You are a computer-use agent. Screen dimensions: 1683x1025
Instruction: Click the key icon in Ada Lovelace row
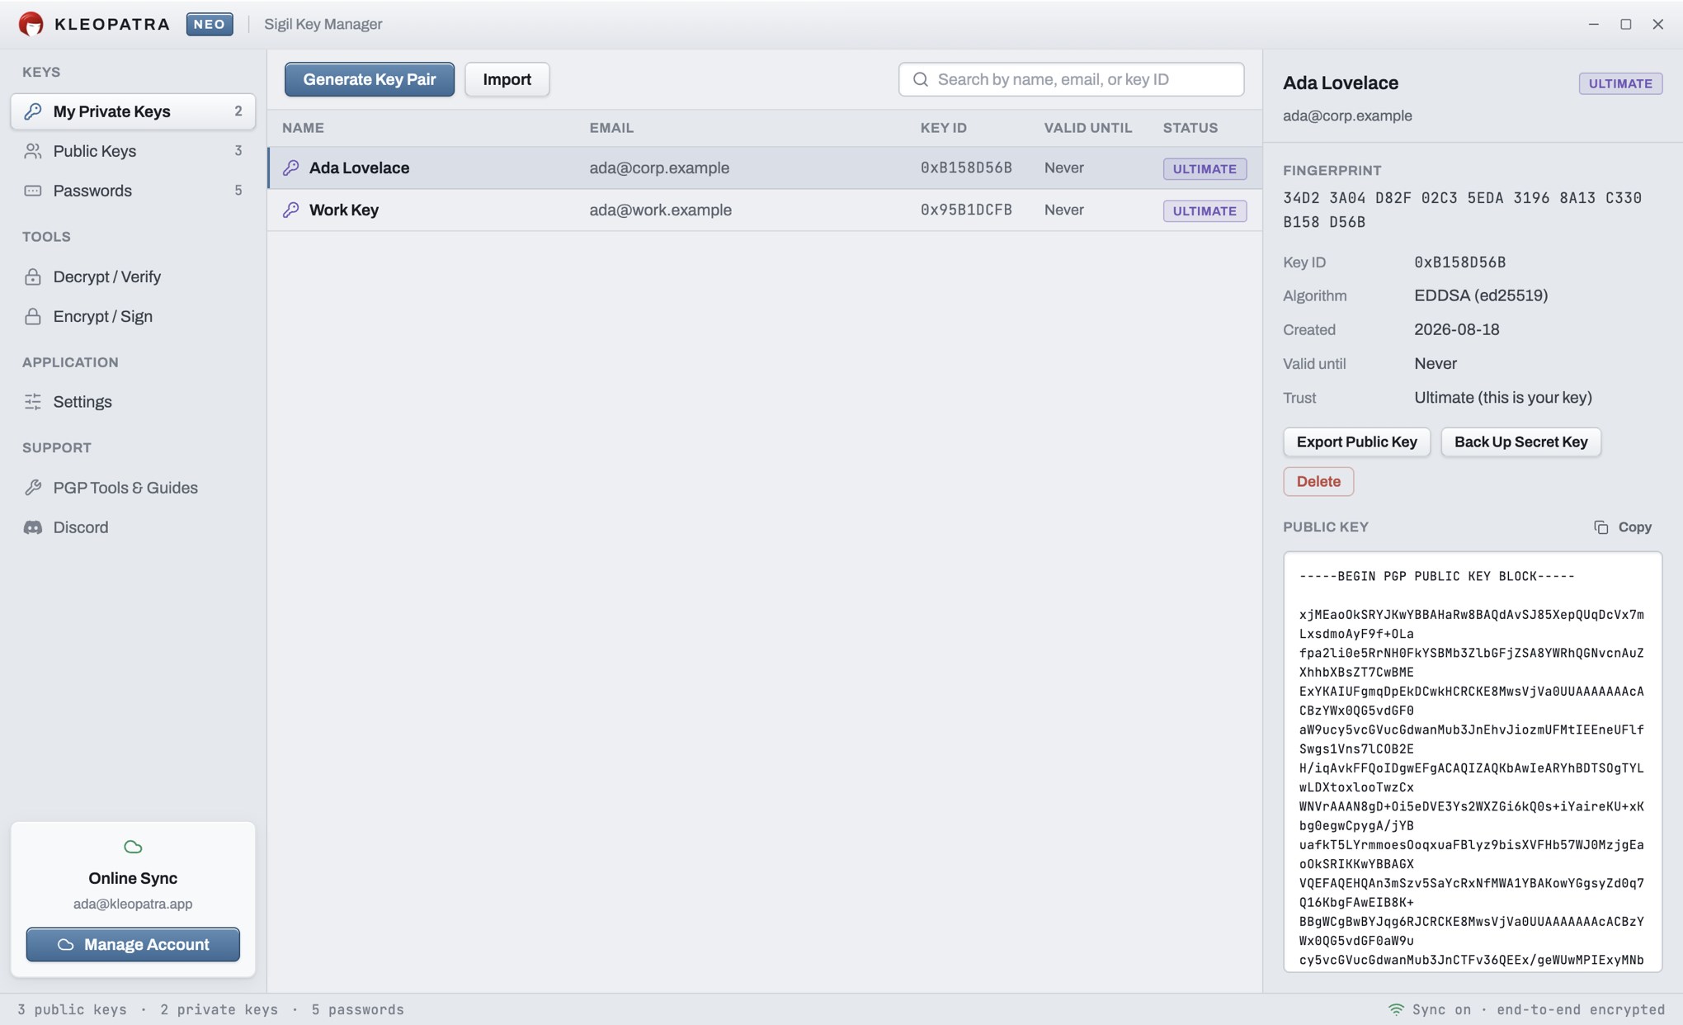[x=290, y=168]
